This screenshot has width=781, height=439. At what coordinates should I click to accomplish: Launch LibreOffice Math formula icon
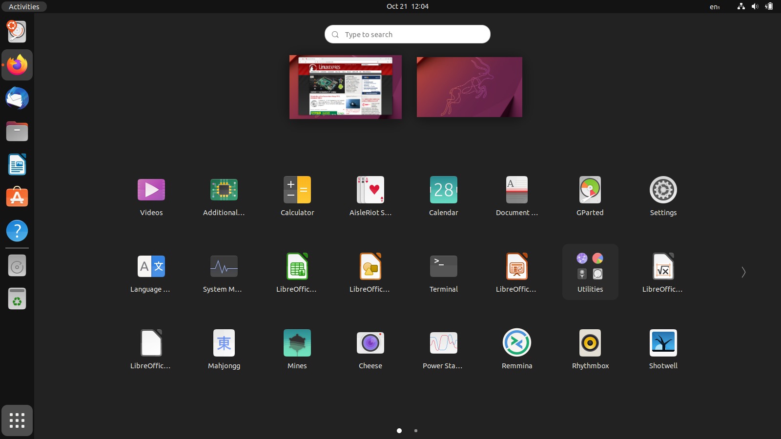(x=663, y=273)
